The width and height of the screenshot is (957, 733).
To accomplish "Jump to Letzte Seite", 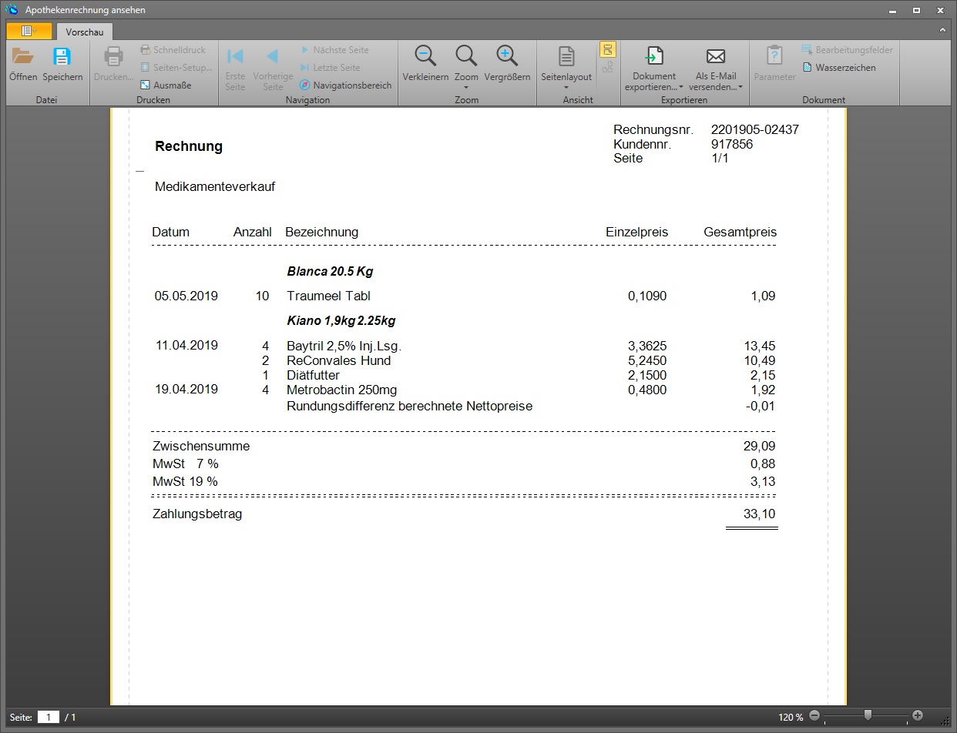I will (x=330, y=68).
